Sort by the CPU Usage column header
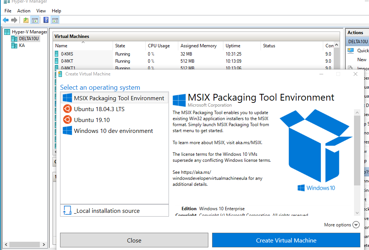This screenshot has height=250, width=369. tap(162, 46)
